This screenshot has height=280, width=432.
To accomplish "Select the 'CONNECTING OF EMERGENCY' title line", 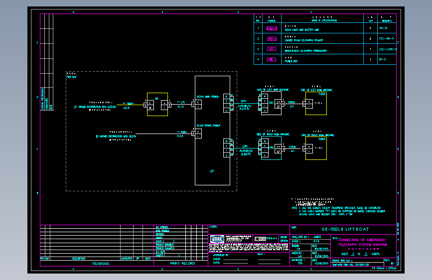I will (x=362, y=240).
